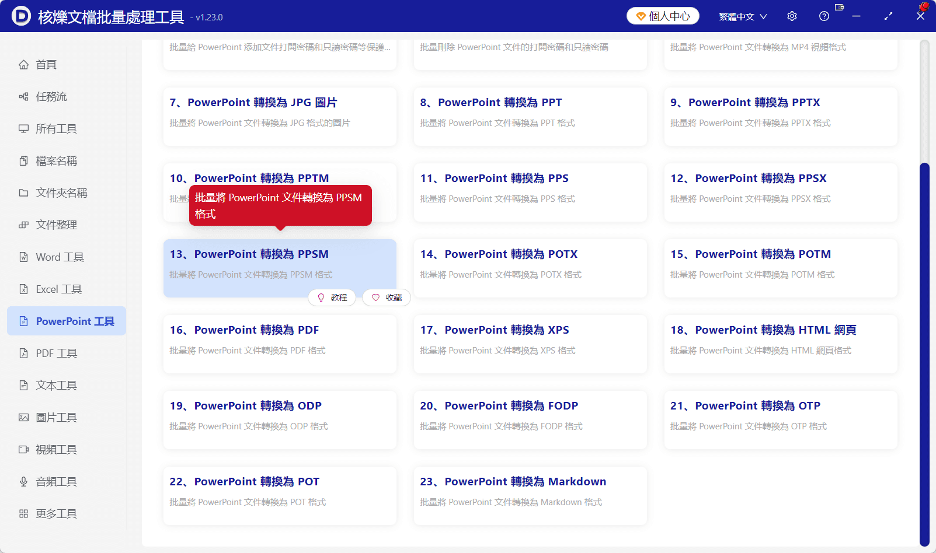Screen dimensions: 936x553
Task: Click the app logo icon in title bar
Action: [x=21, y=16]
